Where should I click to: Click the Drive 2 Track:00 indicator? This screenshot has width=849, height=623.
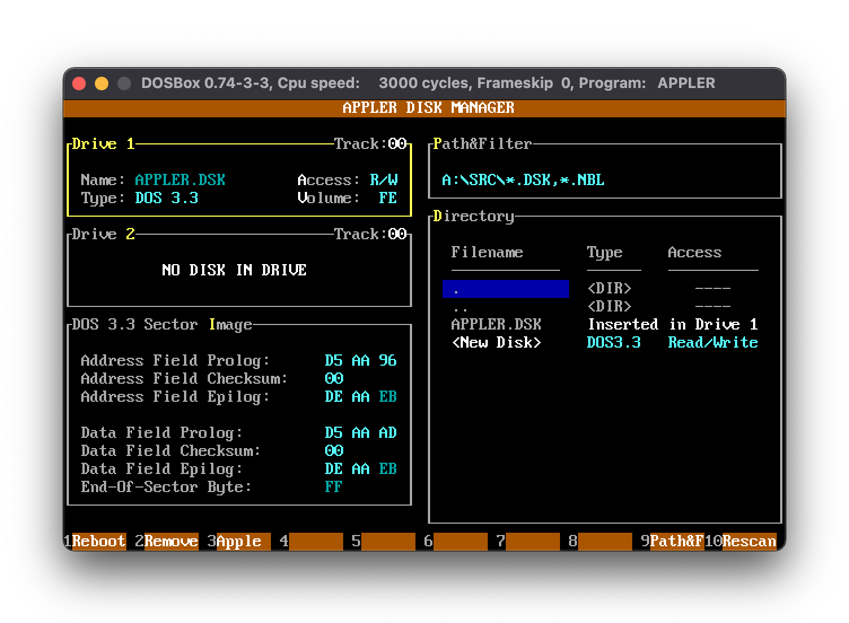pos(370,234)
